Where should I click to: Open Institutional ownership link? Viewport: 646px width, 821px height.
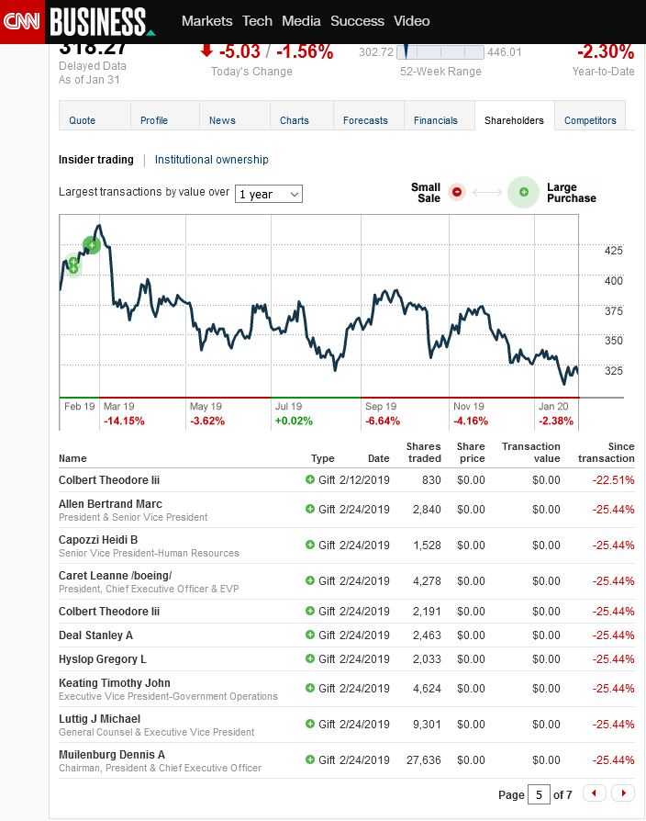pos(211,160)
